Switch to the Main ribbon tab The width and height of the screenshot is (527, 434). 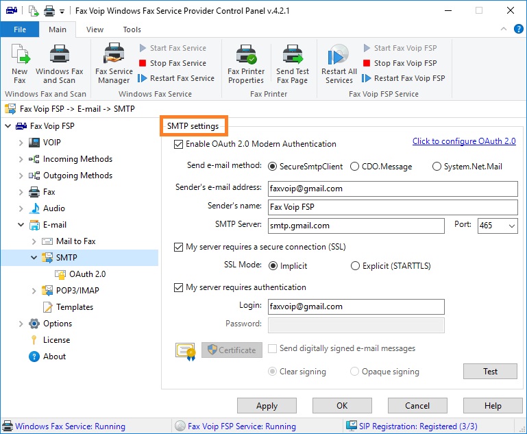58,29
